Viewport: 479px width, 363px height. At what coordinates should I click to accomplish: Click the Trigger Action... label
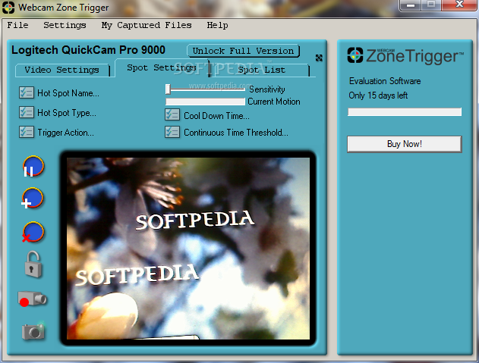coord(66,133)
